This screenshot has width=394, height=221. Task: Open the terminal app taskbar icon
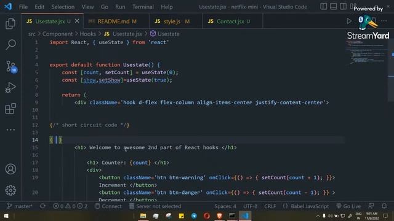pos(232,215)
